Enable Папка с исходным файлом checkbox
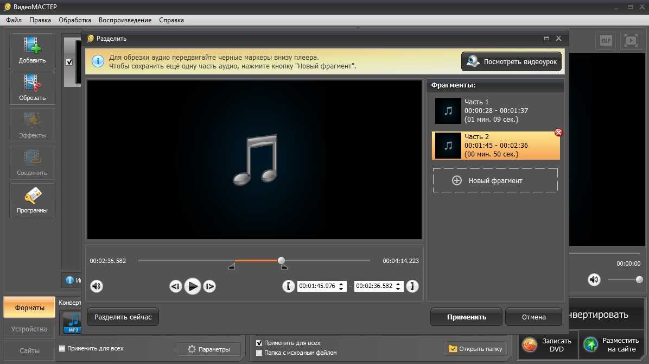 [x=259, y=353]
